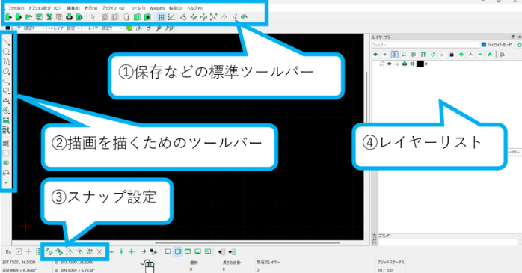
Task: Toggle the print icon of layer 0
Action: pos(405,64)
